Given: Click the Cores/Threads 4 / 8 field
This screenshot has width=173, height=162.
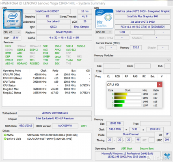Looking at the screenshot, I should (85, 17).
